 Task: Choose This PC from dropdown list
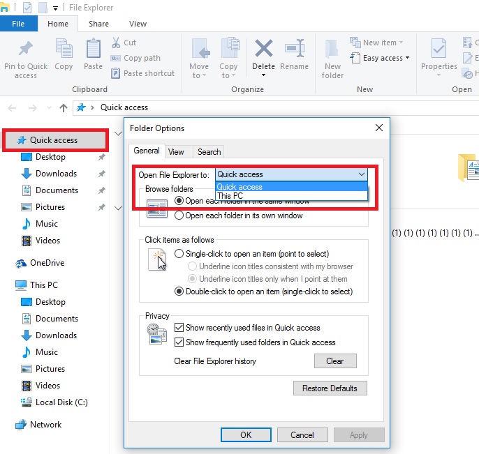point(291,195)
